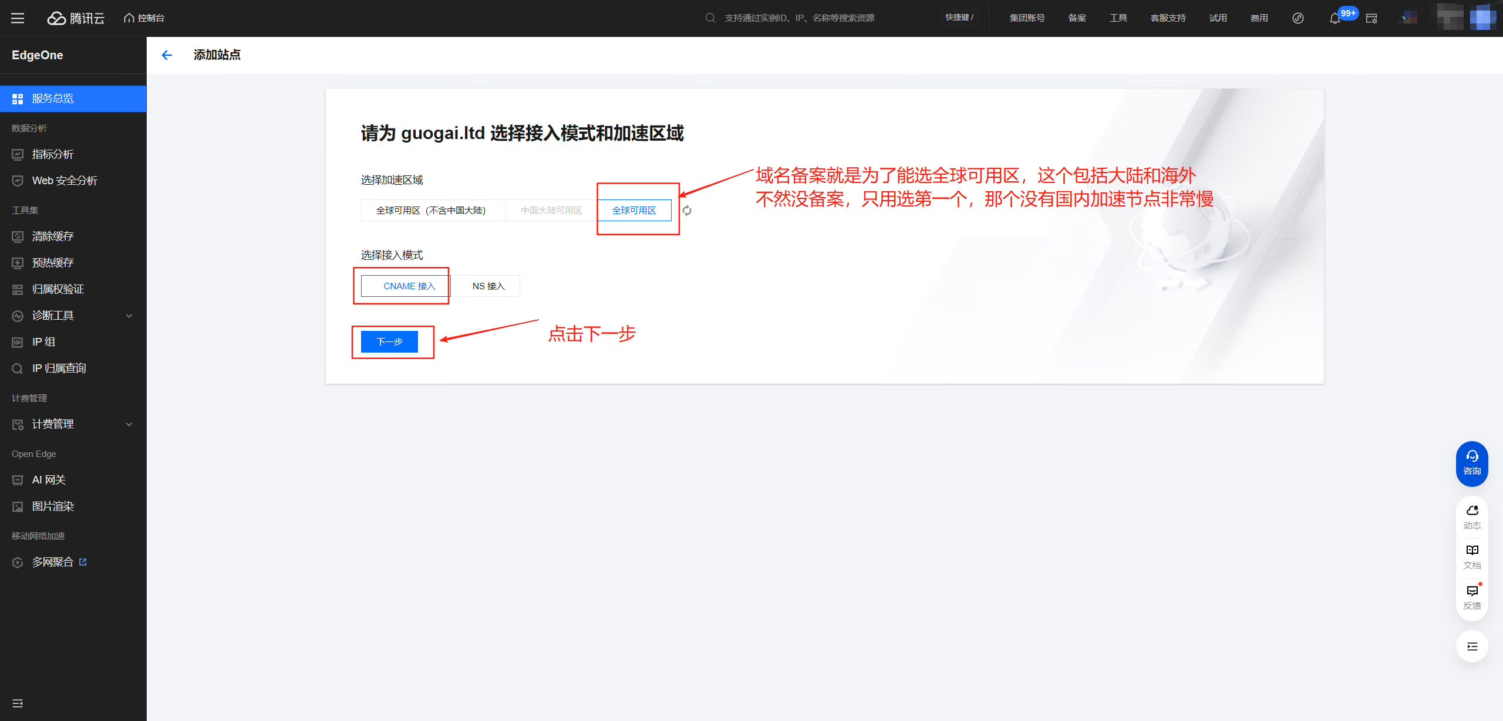Collapse the sidebar with the bottom-left icon

point(18,703)
